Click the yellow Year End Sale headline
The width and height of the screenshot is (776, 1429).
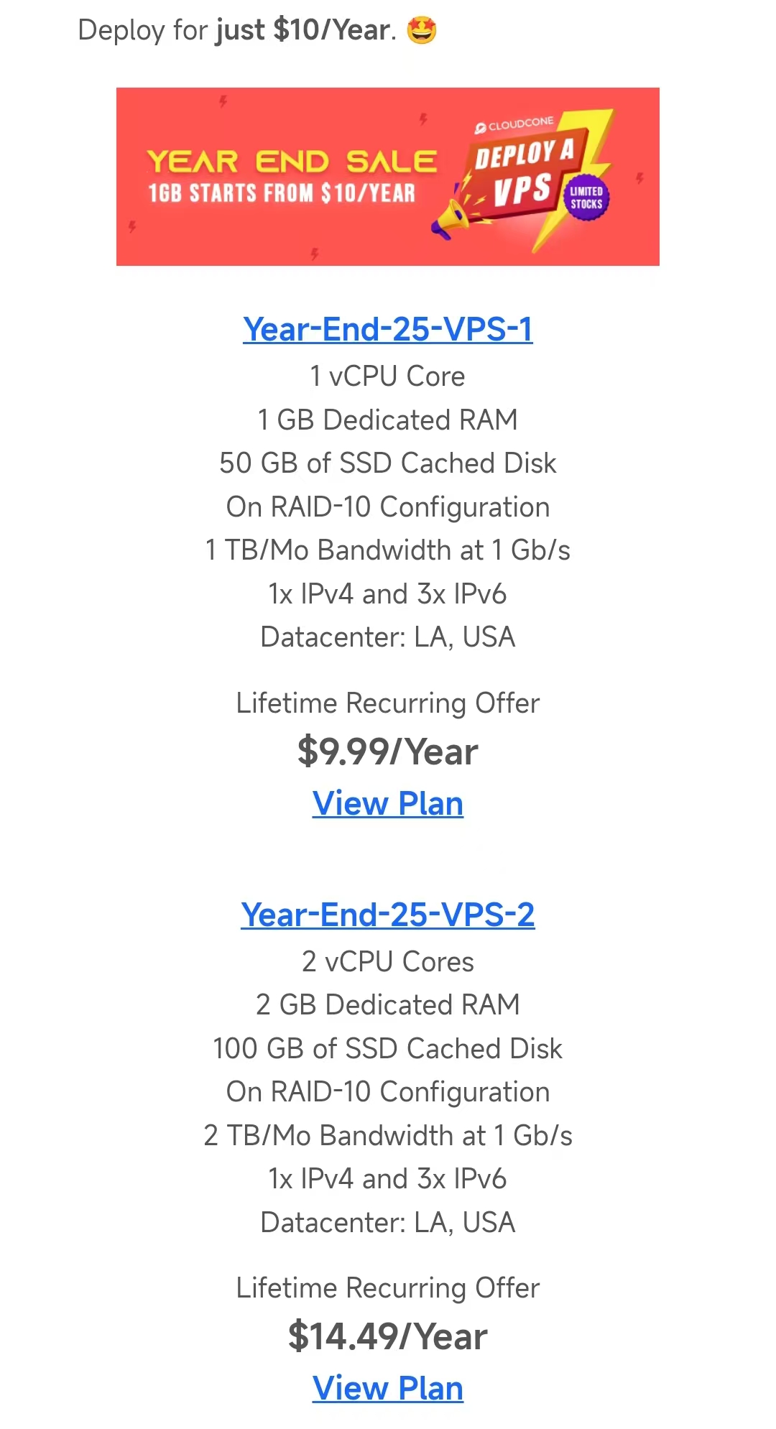click(292, 162)
